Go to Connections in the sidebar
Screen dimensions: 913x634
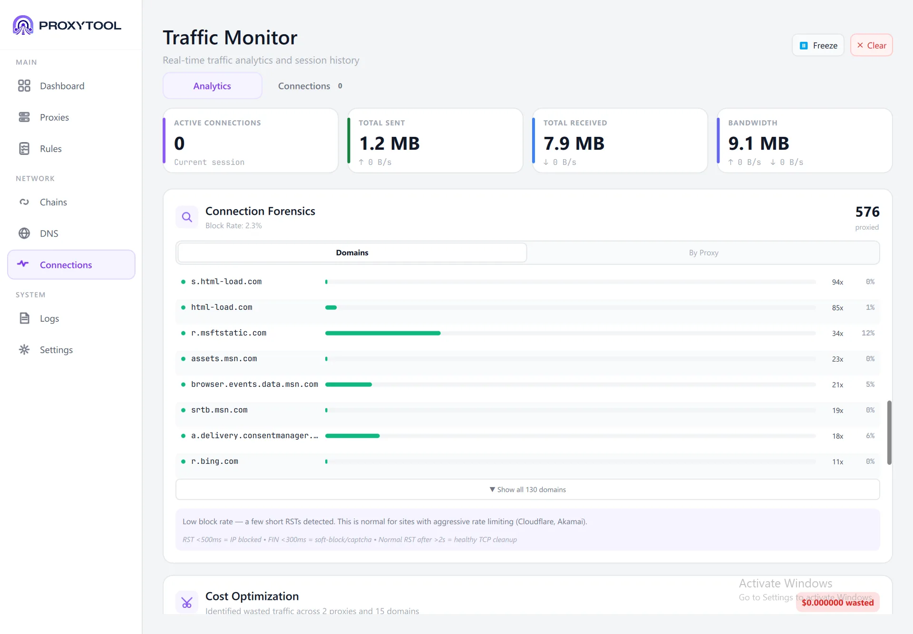(71, 265)
